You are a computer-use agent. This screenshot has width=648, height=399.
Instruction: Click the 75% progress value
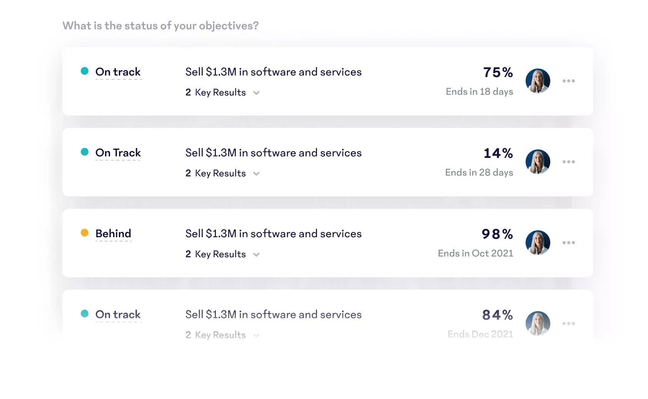tap(498, 72)
